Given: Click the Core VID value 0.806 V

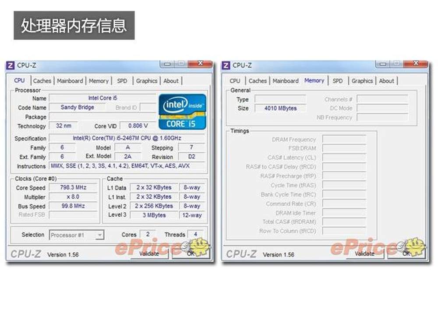Looking at the screenshot, I should 138,126.
